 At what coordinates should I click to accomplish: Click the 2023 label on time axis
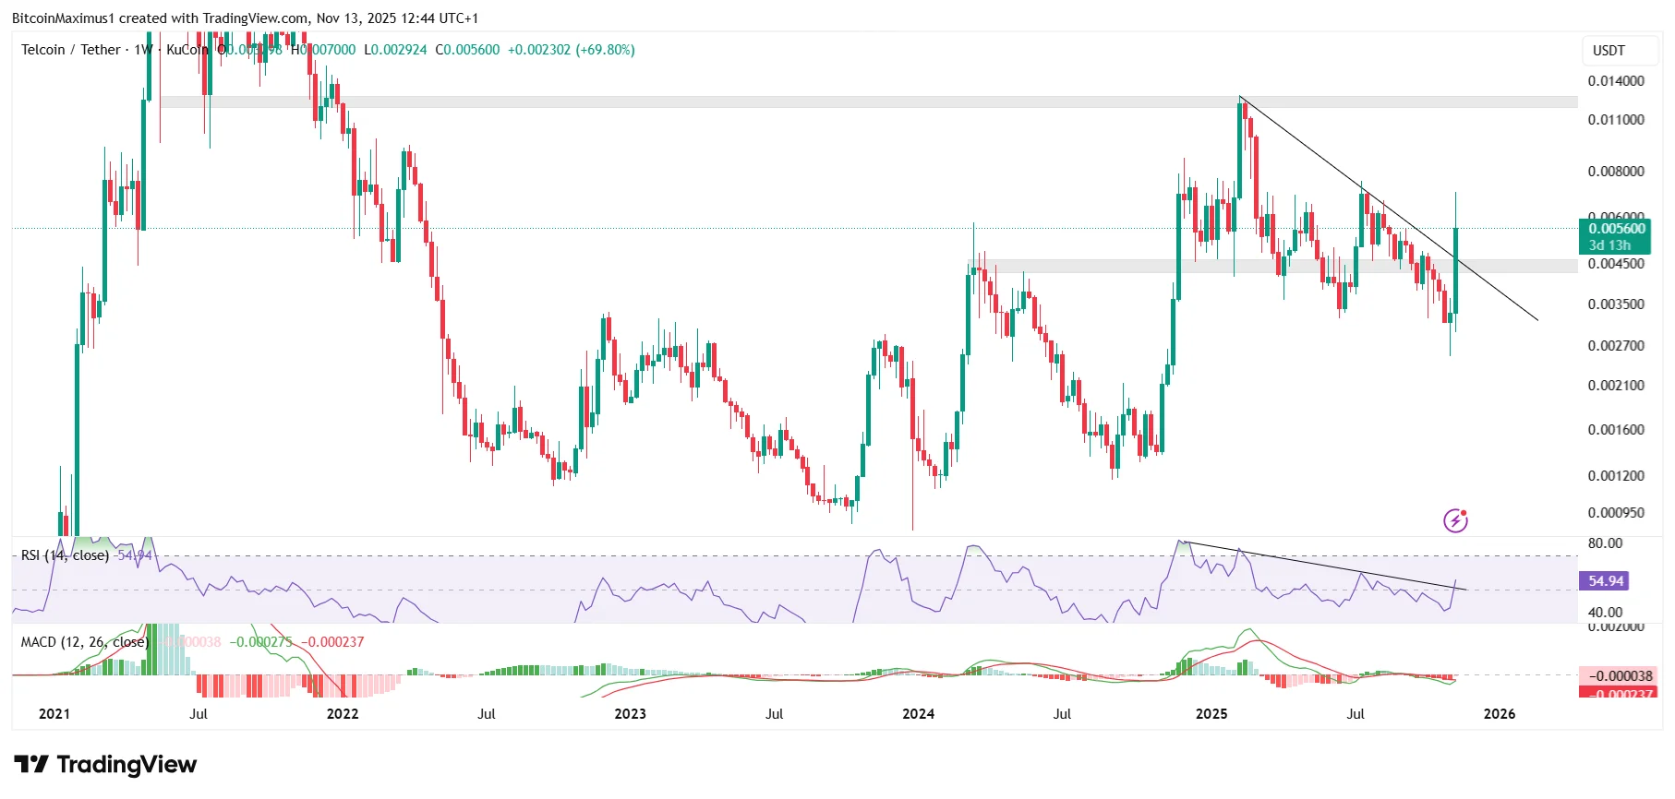point(631,714)
